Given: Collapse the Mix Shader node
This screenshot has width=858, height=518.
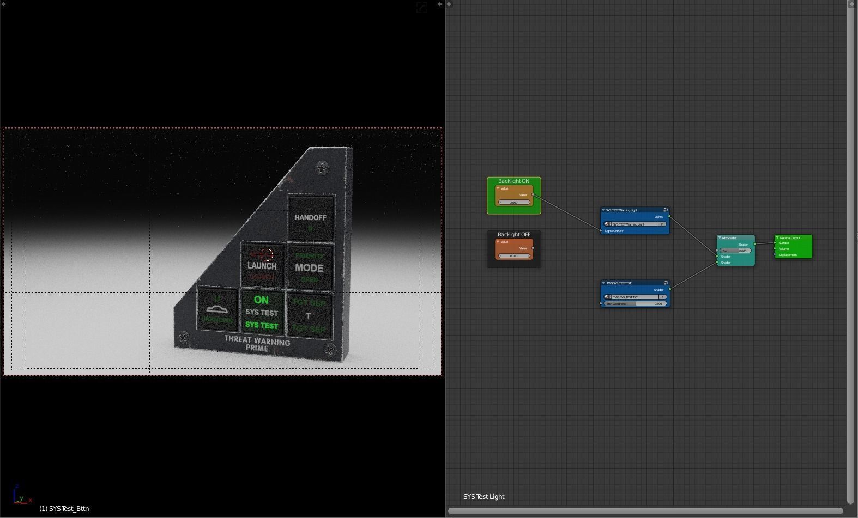Looking at the screenshot, I should pos(720,238).
